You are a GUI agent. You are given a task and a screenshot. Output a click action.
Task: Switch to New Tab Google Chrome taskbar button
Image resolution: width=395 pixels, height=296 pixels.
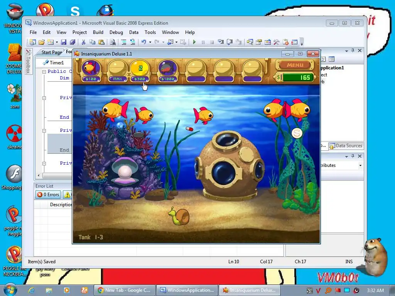click(x=124, y=290)
